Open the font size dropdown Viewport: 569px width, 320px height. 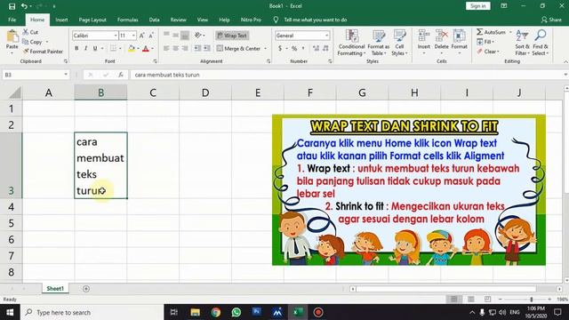pos(134,36)
